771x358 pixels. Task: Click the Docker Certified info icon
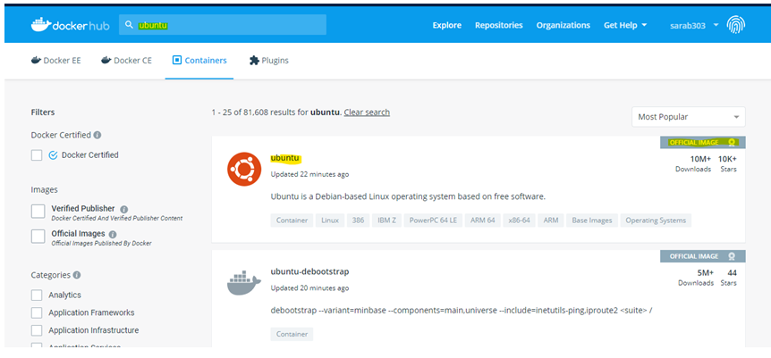point(97,135)
